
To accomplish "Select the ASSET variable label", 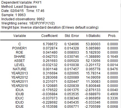I will [20, 61].
